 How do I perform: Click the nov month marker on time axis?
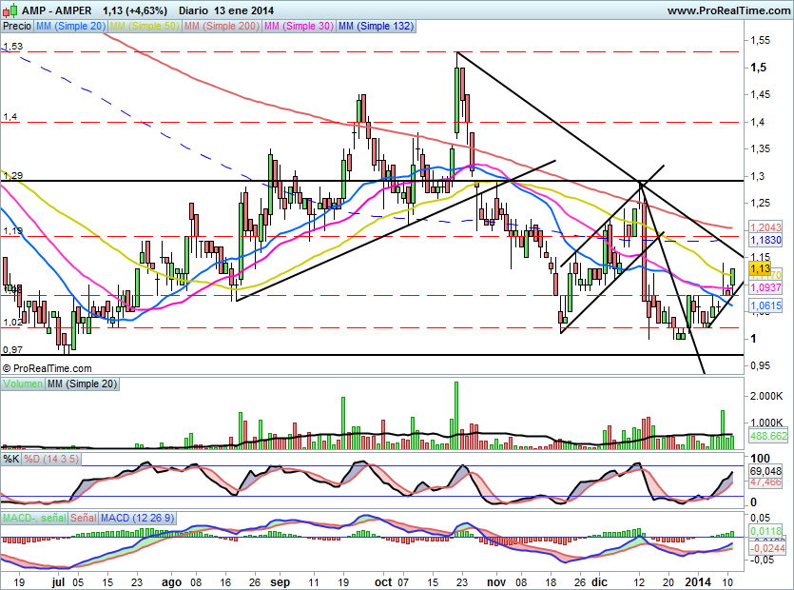[496, 581]
